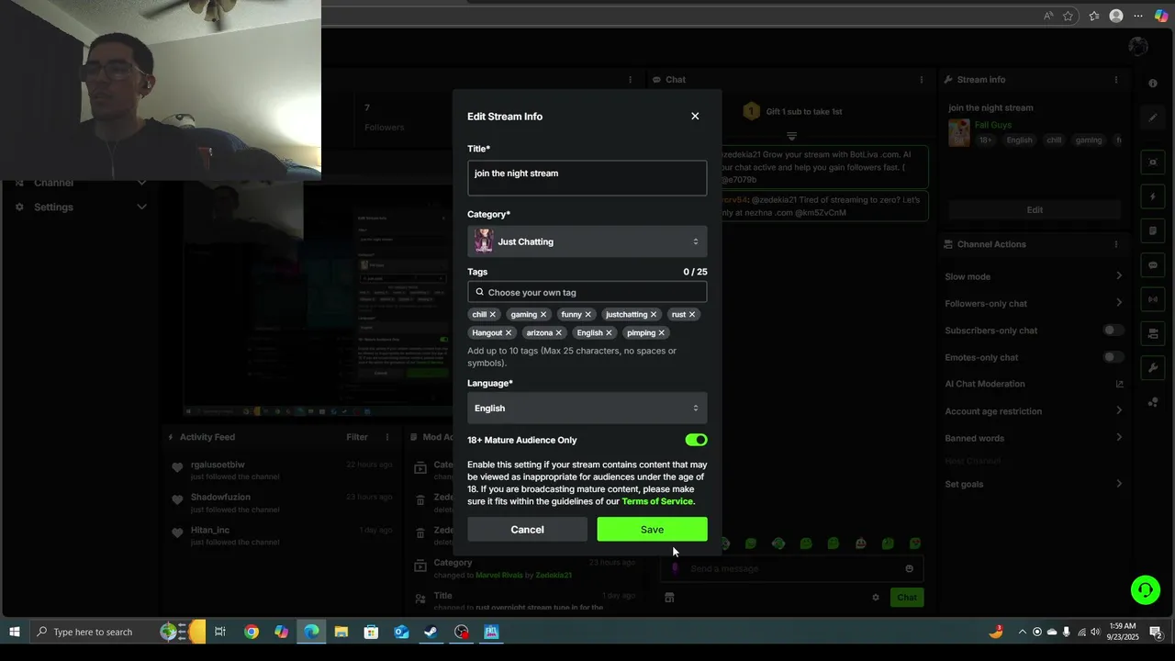Click the info icon in right sidebar
The width and height of the screenshot is (1175, 661).
click(x=1153, y=83)
